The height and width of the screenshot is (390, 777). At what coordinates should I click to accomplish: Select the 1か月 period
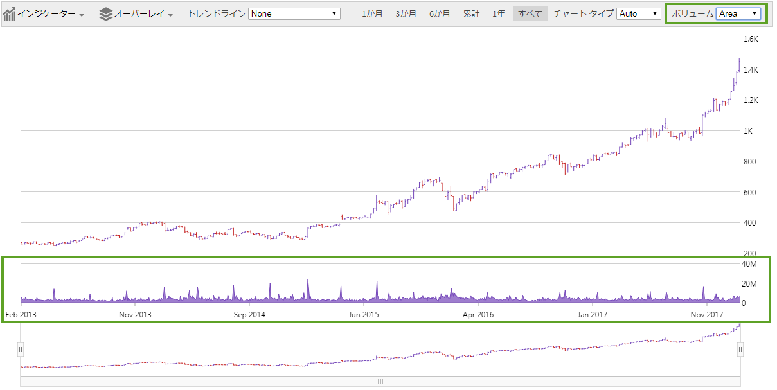click(371, 13)
